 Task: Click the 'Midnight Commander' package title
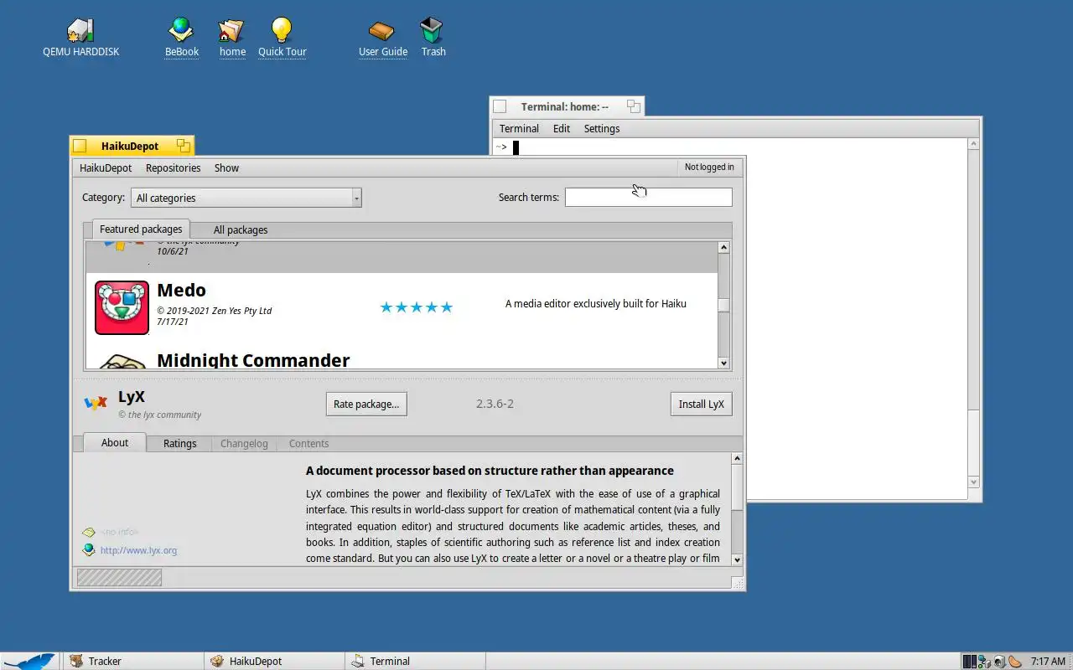point(253,360)
